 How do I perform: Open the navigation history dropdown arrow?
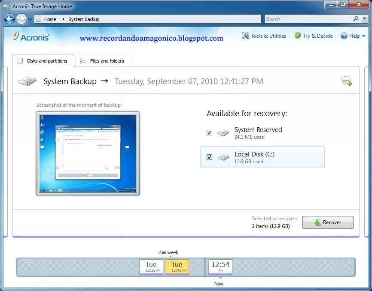coord(30,19)
